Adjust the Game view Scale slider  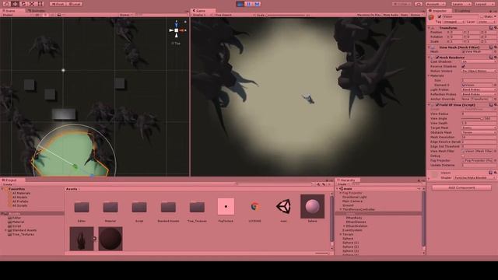(x=286, y=15)
